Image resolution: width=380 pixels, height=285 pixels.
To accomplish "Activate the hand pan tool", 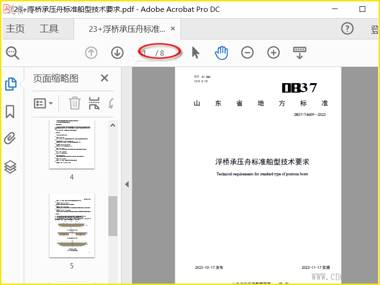I will (221, 53).
